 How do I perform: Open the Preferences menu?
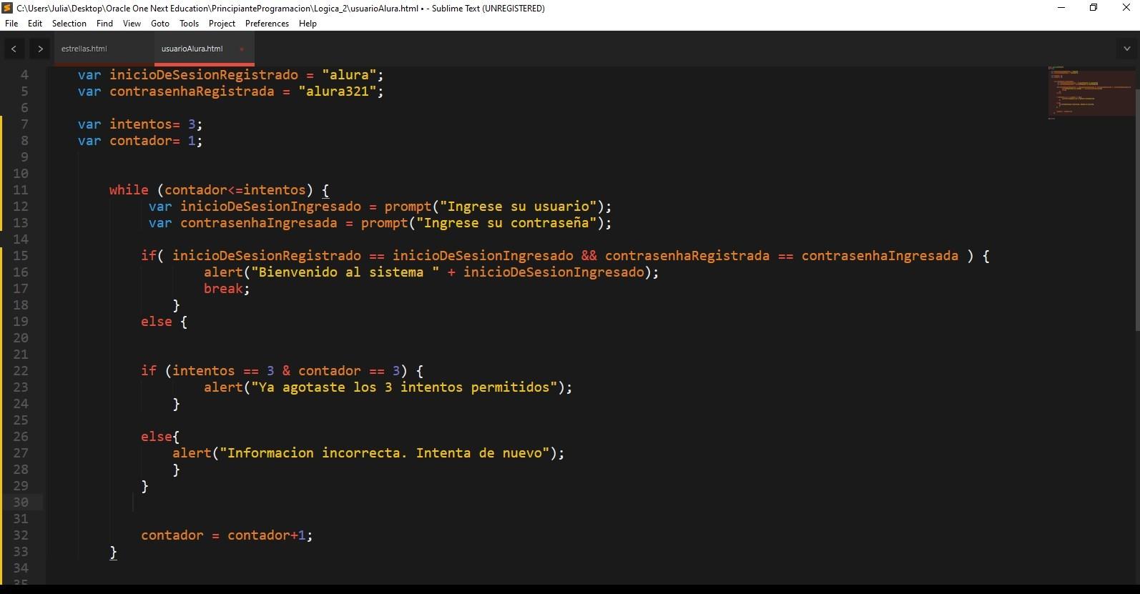pos(267,24)
